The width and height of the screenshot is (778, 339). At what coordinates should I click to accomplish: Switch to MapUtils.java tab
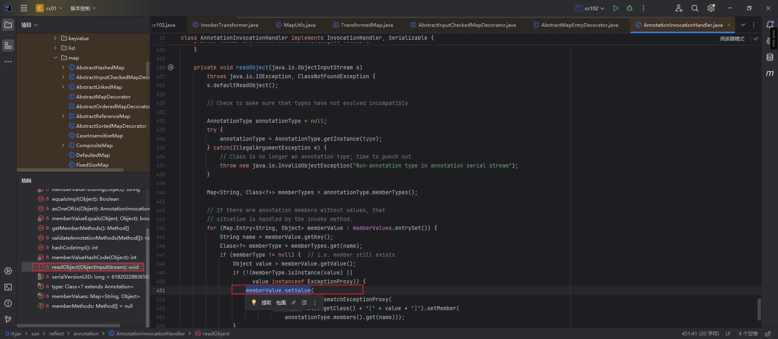pos(296,25)
